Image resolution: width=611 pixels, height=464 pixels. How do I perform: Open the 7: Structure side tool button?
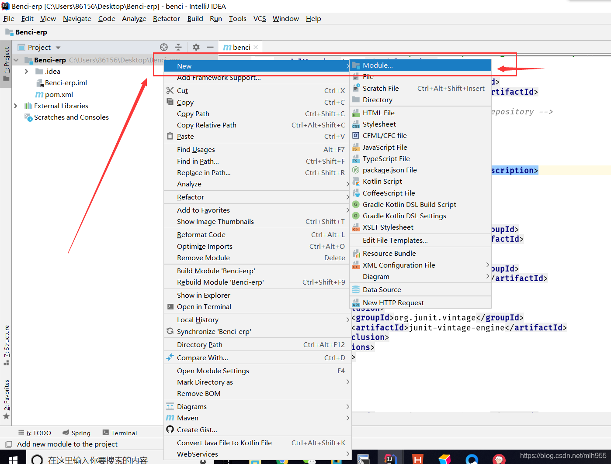pos(6,345)
